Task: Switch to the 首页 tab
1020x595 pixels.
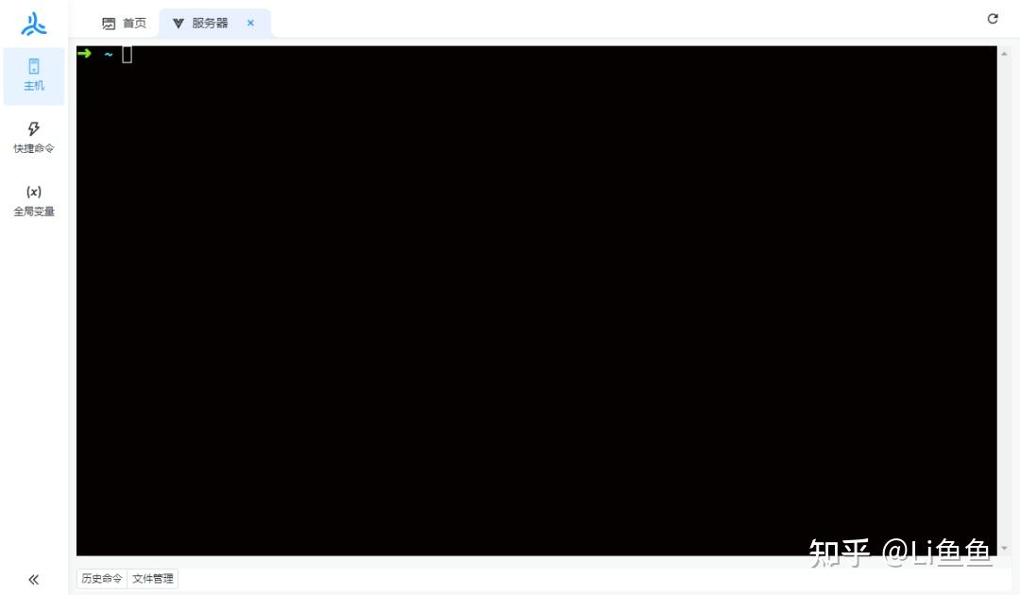Action: click(125, 24)
